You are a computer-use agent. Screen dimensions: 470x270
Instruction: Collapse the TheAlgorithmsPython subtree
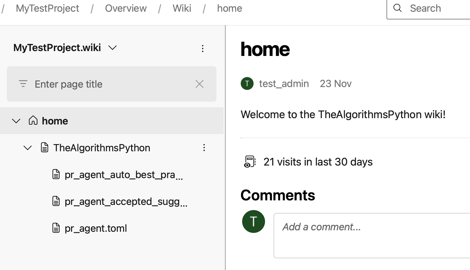point(27,148)
